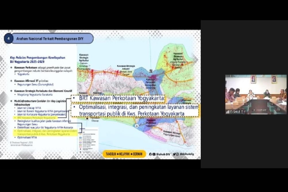Screen dimensions: 288x192
Task: Click the Facebook icon in slide footer
Action: [150, 154]
